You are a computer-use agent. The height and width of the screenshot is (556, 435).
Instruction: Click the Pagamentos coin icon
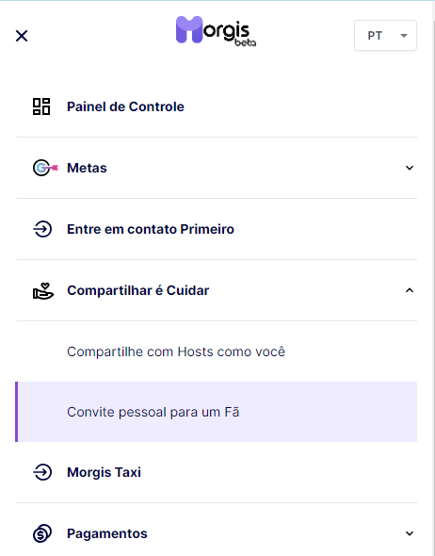tap(42, 533)
